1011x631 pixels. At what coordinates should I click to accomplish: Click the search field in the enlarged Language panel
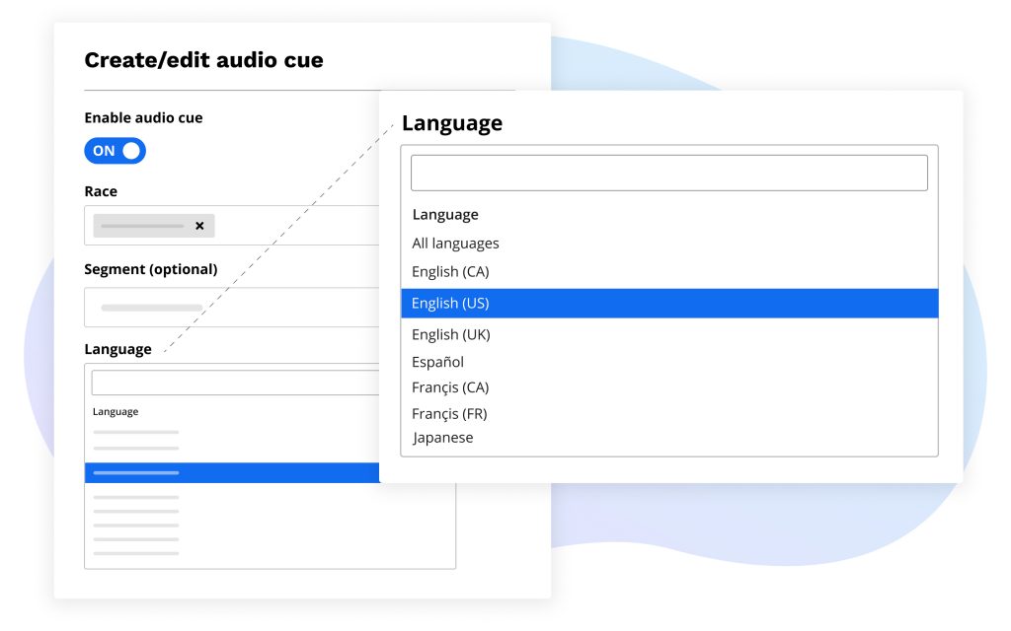668,173
